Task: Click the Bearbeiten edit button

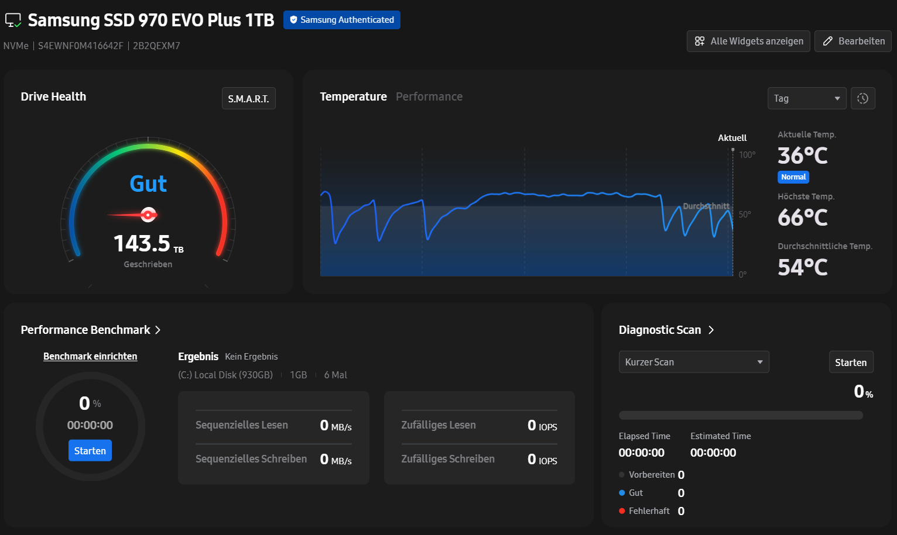Action: (853, 41)
